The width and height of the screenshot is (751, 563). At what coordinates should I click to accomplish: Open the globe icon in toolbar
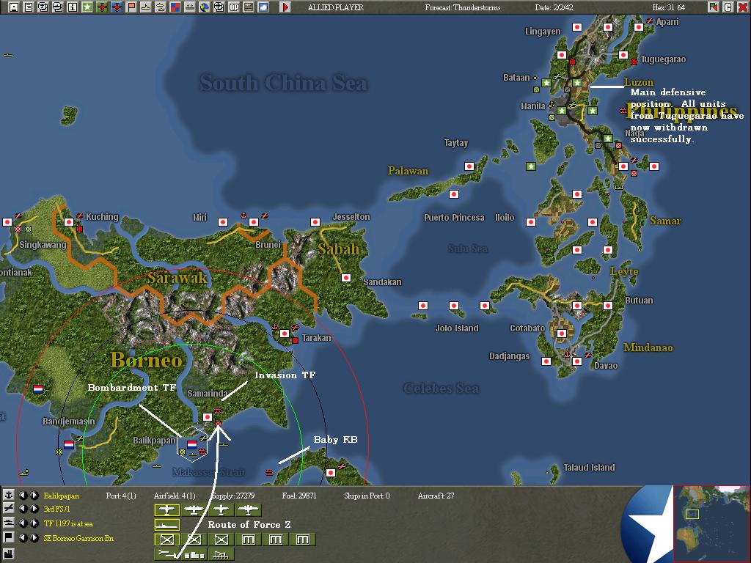[x=205, y=7]
